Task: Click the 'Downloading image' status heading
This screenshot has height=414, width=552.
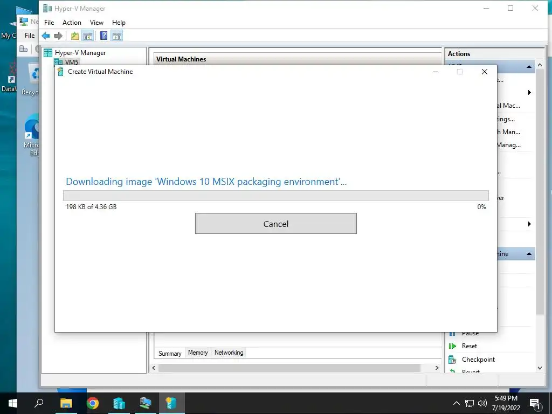Action: click(206, 182)
